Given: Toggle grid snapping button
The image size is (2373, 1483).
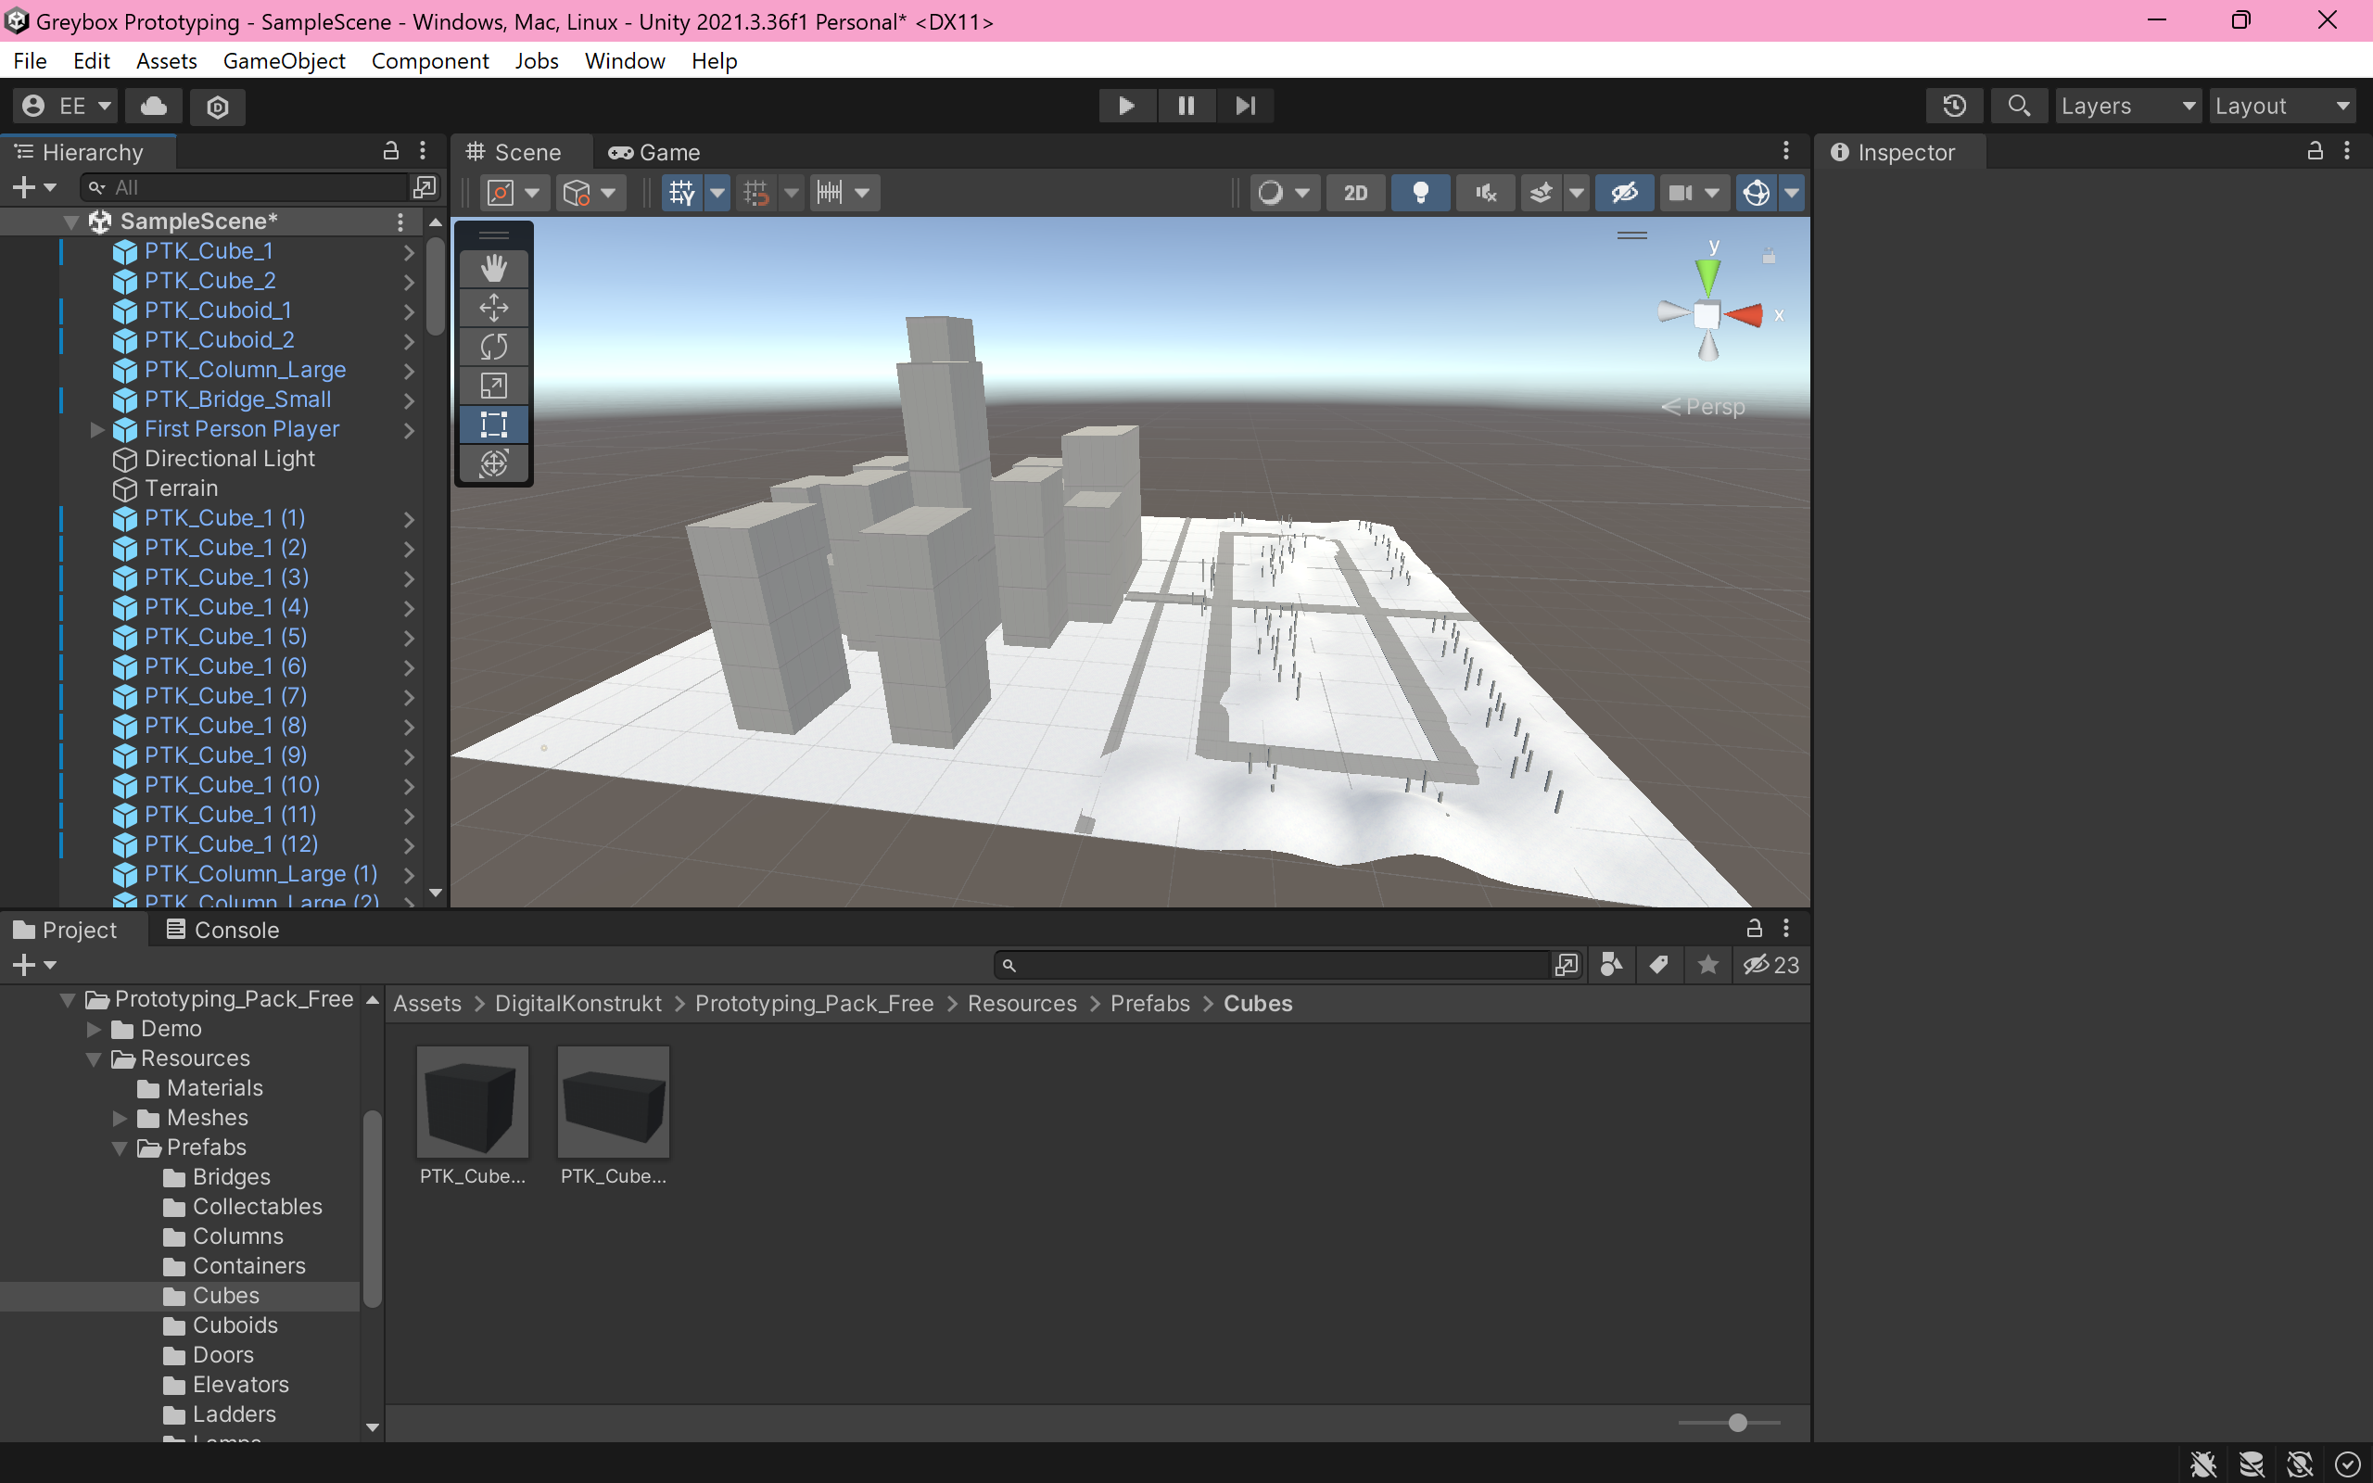Looking at the screenshot, I should 756,192.
